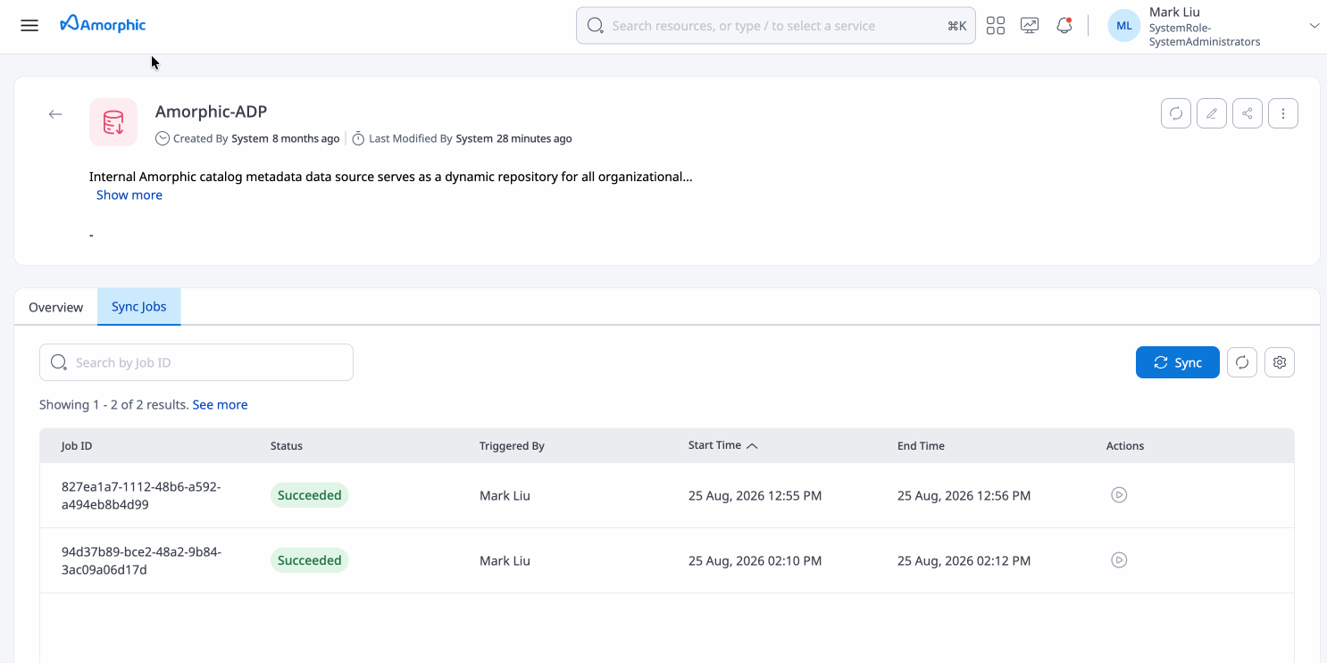
Task: Click end time 25 Aug, 2026 12:56 PM
Action: [x=964, y=496]
